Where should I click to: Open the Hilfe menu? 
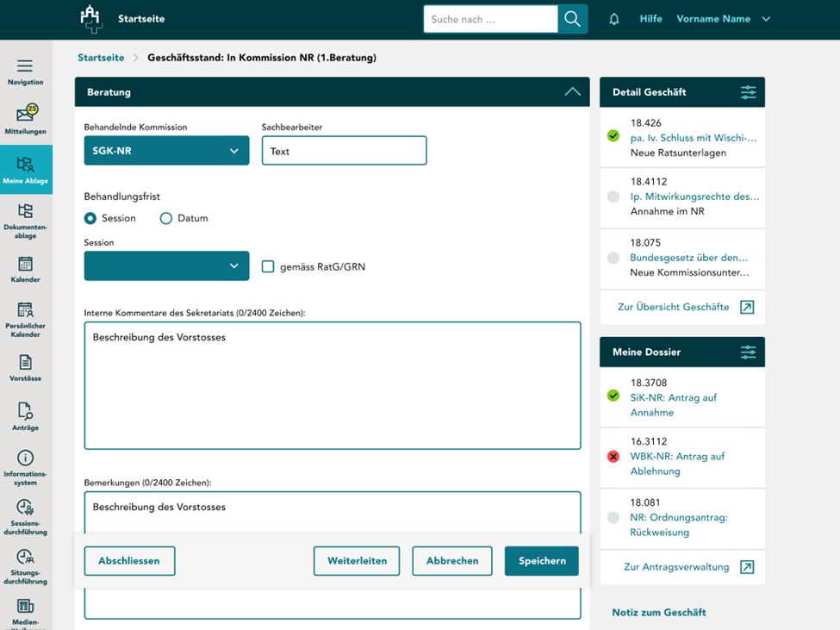[x=650, y=18]
